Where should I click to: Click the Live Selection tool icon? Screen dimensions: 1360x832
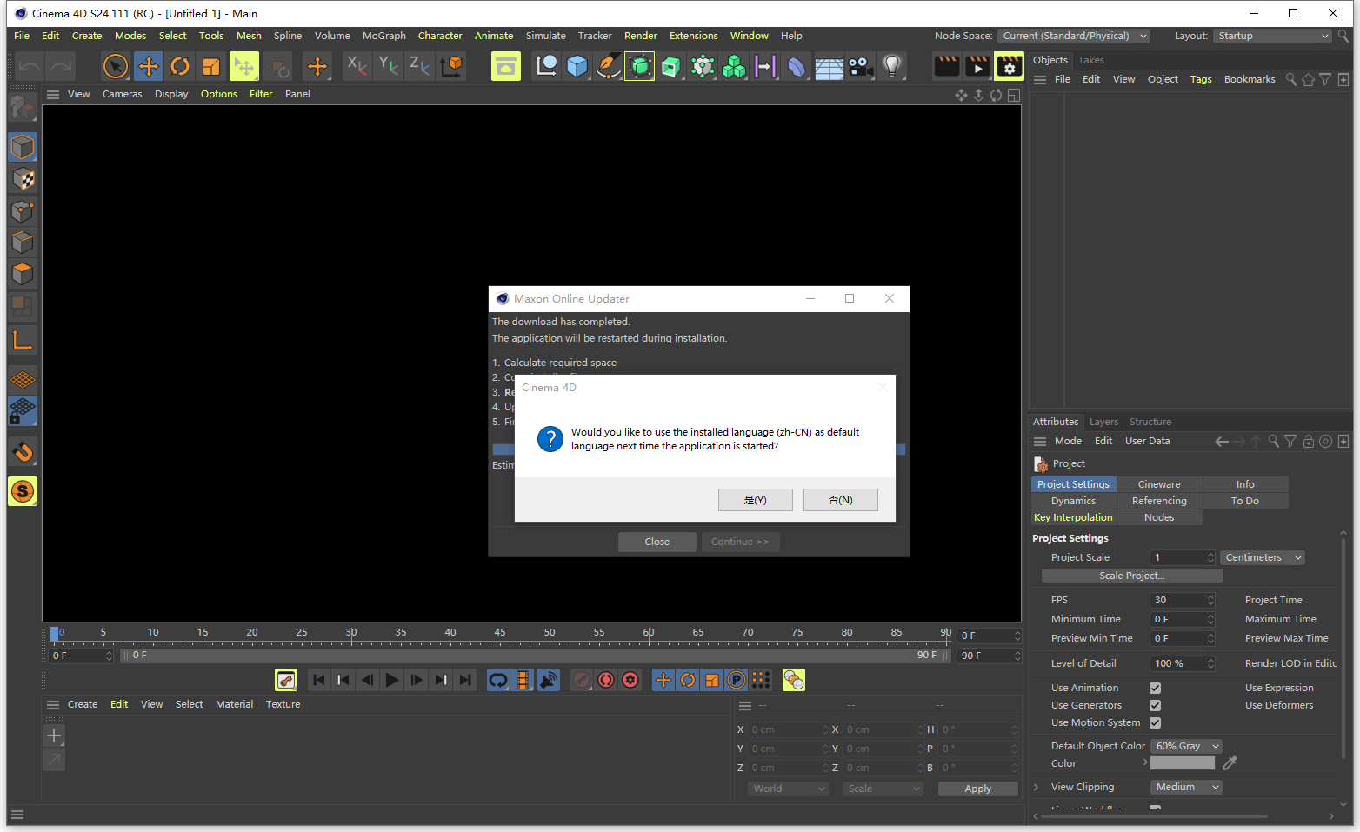point(116,66)
